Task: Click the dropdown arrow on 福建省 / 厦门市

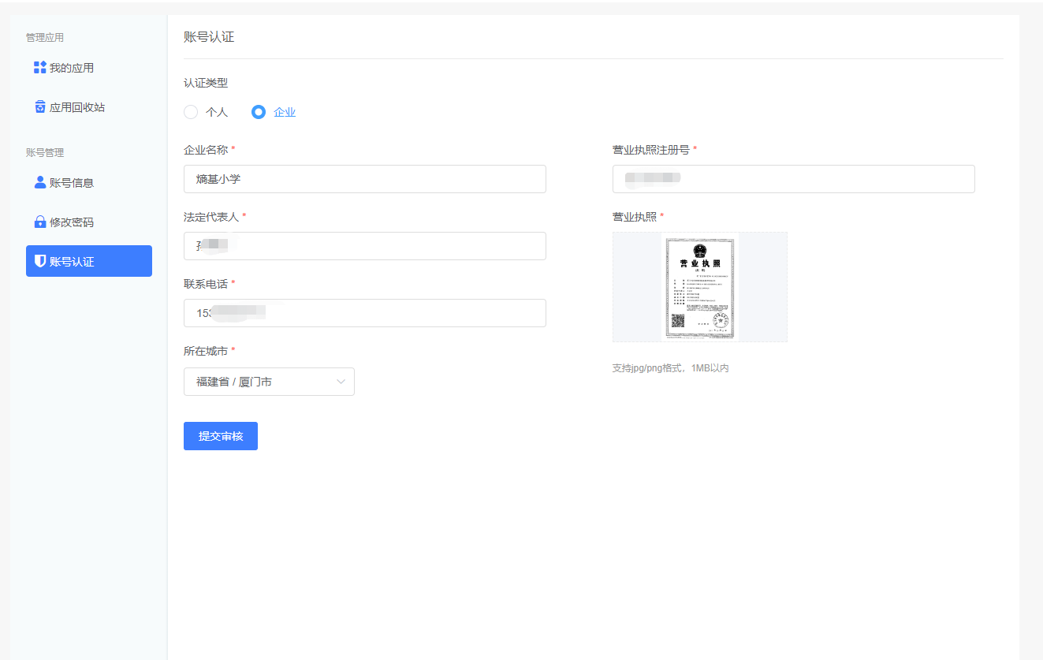Action: pos(341,382)
